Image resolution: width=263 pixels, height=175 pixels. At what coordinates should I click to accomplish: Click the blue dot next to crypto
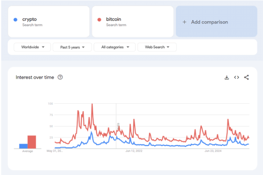click(15, 19)
